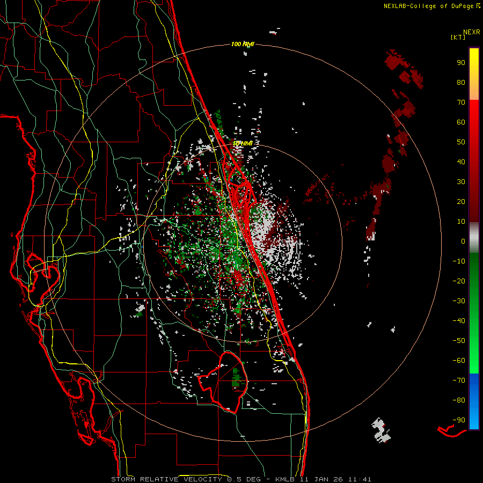This screenshot has height=483, width=483.
Task: Click the -70 value on velocity scale
Action: point(459,380)
